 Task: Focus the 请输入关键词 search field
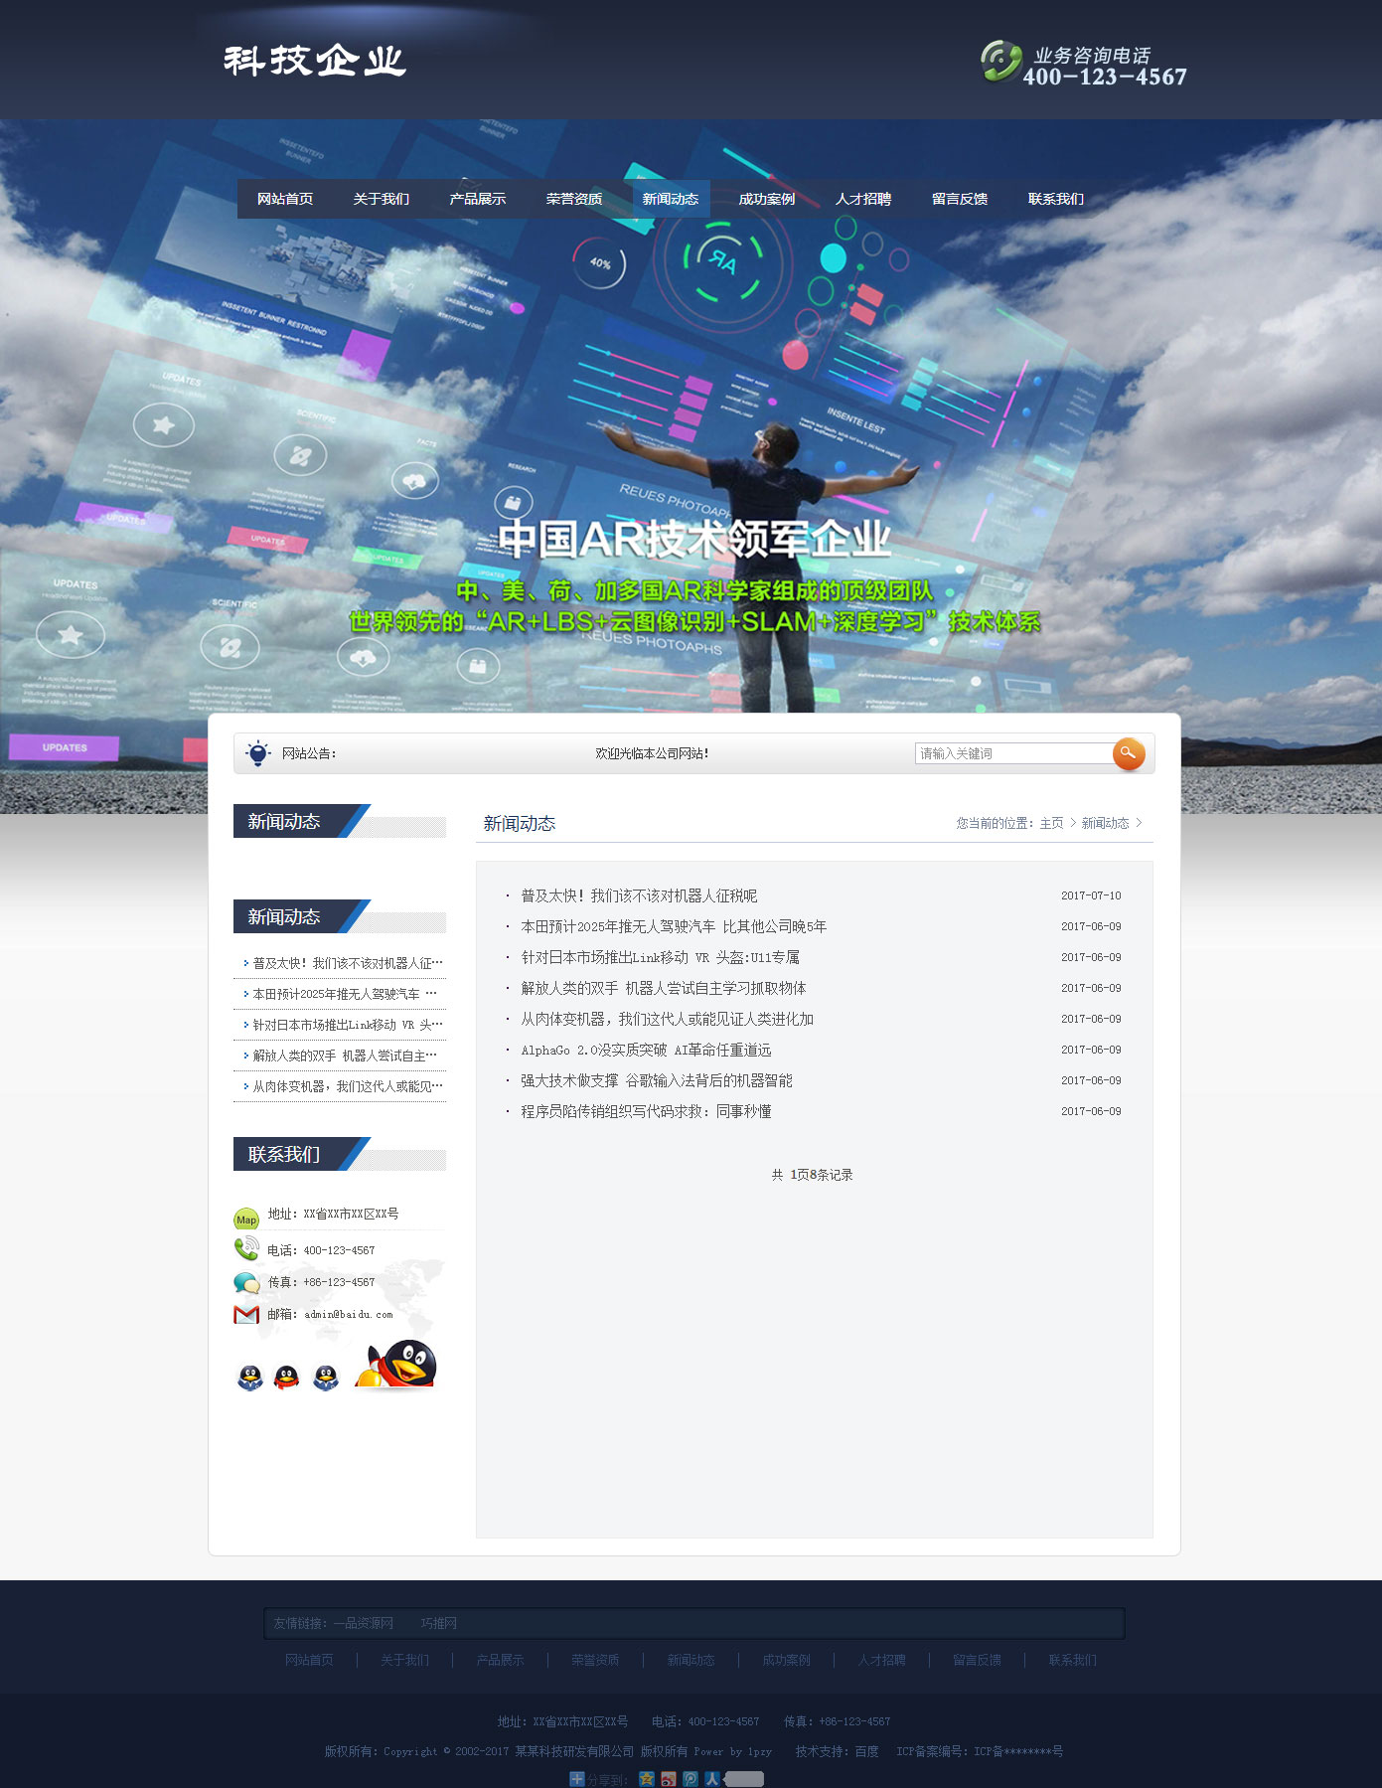click(x=1012, y=753)
